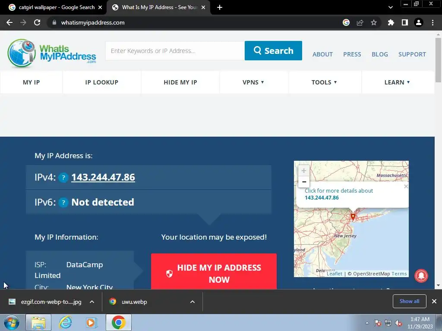Zoom in on the map with plus

click(304, 171)
